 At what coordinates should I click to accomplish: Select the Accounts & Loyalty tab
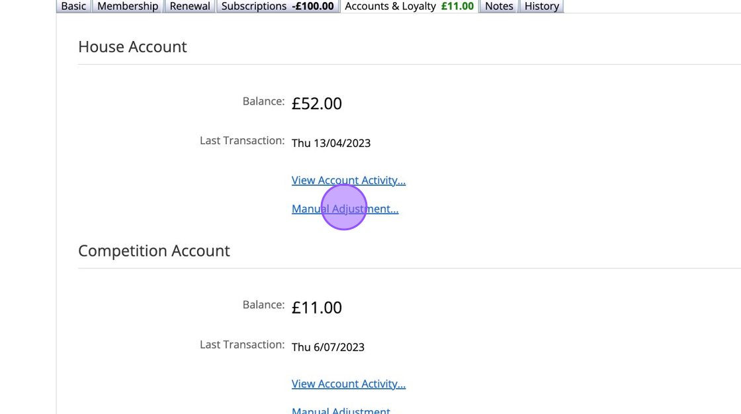(x=409, y=6)
